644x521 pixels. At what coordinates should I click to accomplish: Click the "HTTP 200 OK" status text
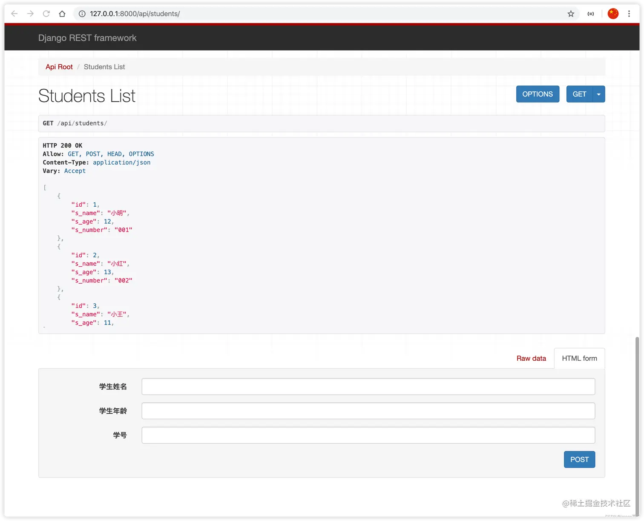pos(63,145)
